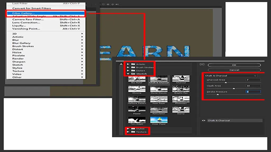The width and height of the screenshot is (271, 152).
Task: Select the Halftone Pattern filter thumbnail
Action: (137, 100)
